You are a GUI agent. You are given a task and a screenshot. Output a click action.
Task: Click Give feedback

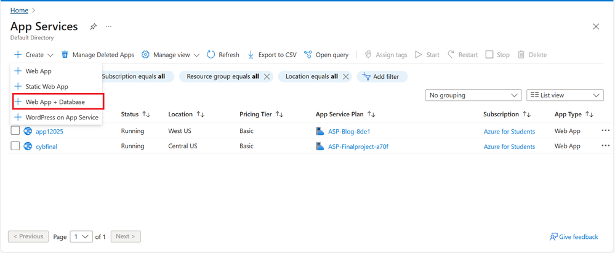[x=573, y=237]
